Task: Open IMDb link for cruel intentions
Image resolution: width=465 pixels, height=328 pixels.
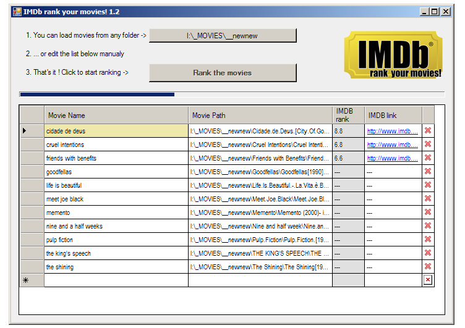Action: point(392,145)
